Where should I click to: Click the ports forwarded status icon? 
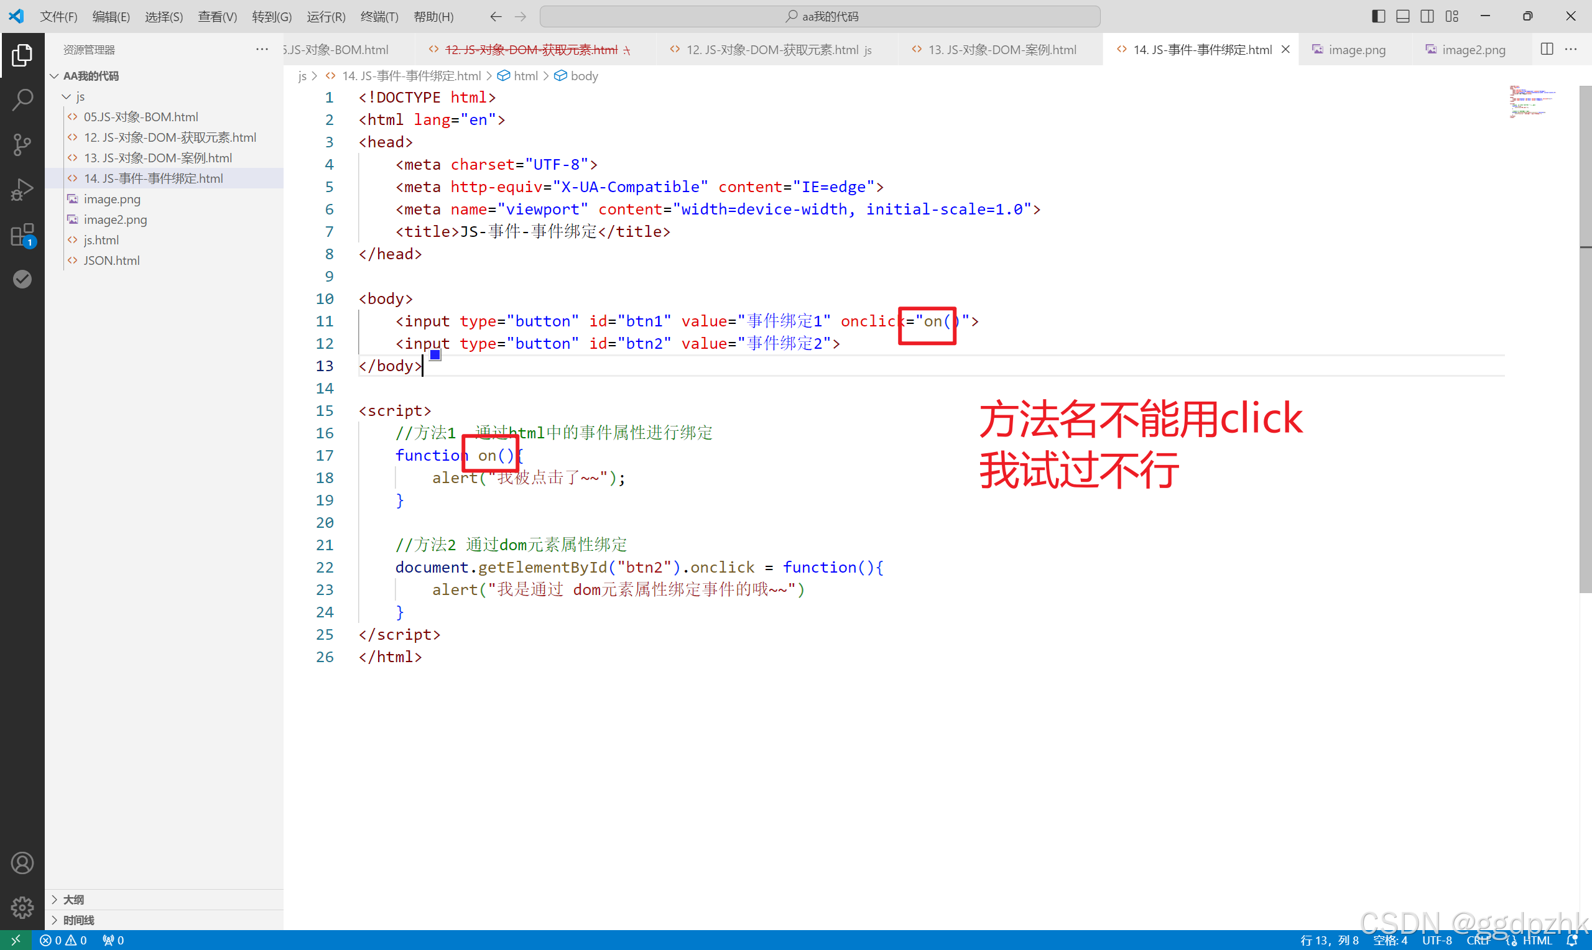point(113,940)
